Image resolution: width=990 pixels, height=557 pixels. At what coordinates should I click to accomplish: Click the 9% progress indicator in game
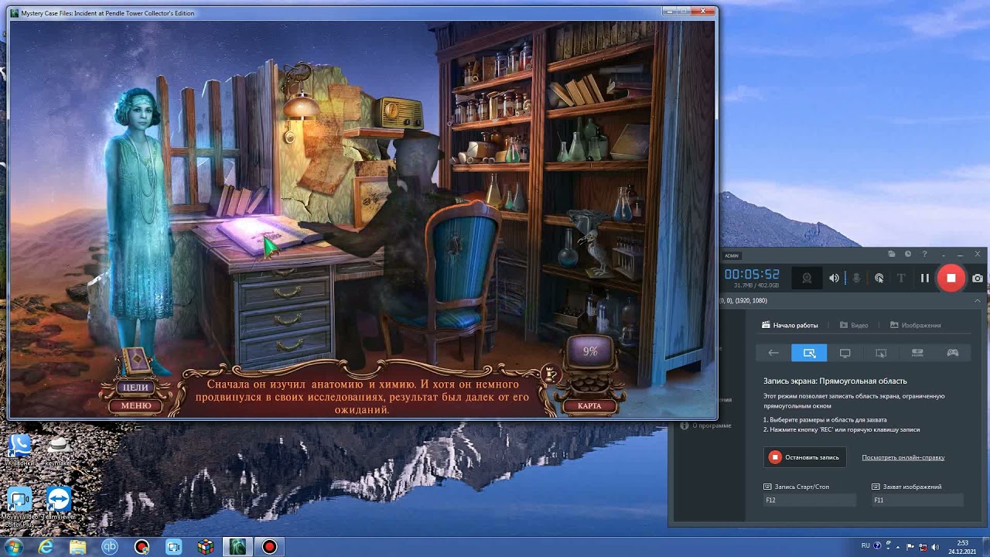tap(590, 352)
